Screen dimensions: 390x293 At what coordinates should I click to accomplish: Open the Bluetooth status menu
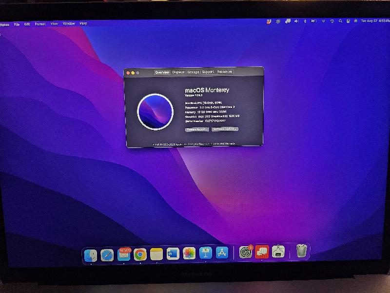[x=305, y=21]
